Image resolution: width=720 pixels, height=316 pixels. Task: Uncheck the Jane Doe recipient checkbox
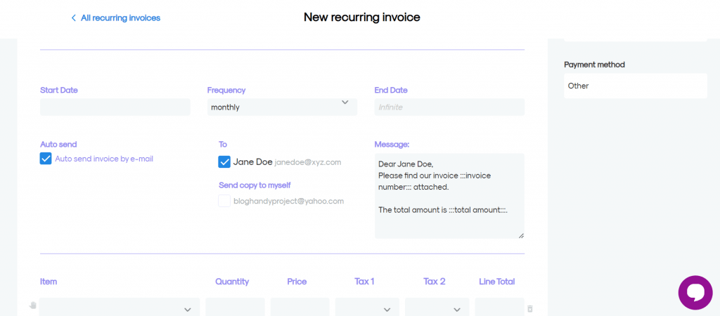[224, 162]
